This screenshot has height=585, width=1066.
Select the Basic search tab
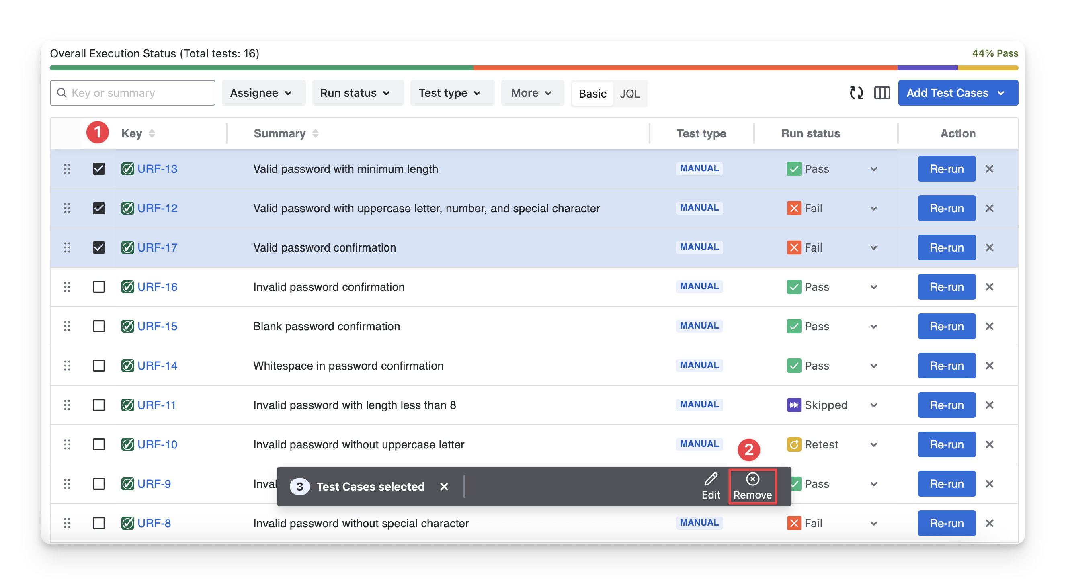(x=592, y=94)
